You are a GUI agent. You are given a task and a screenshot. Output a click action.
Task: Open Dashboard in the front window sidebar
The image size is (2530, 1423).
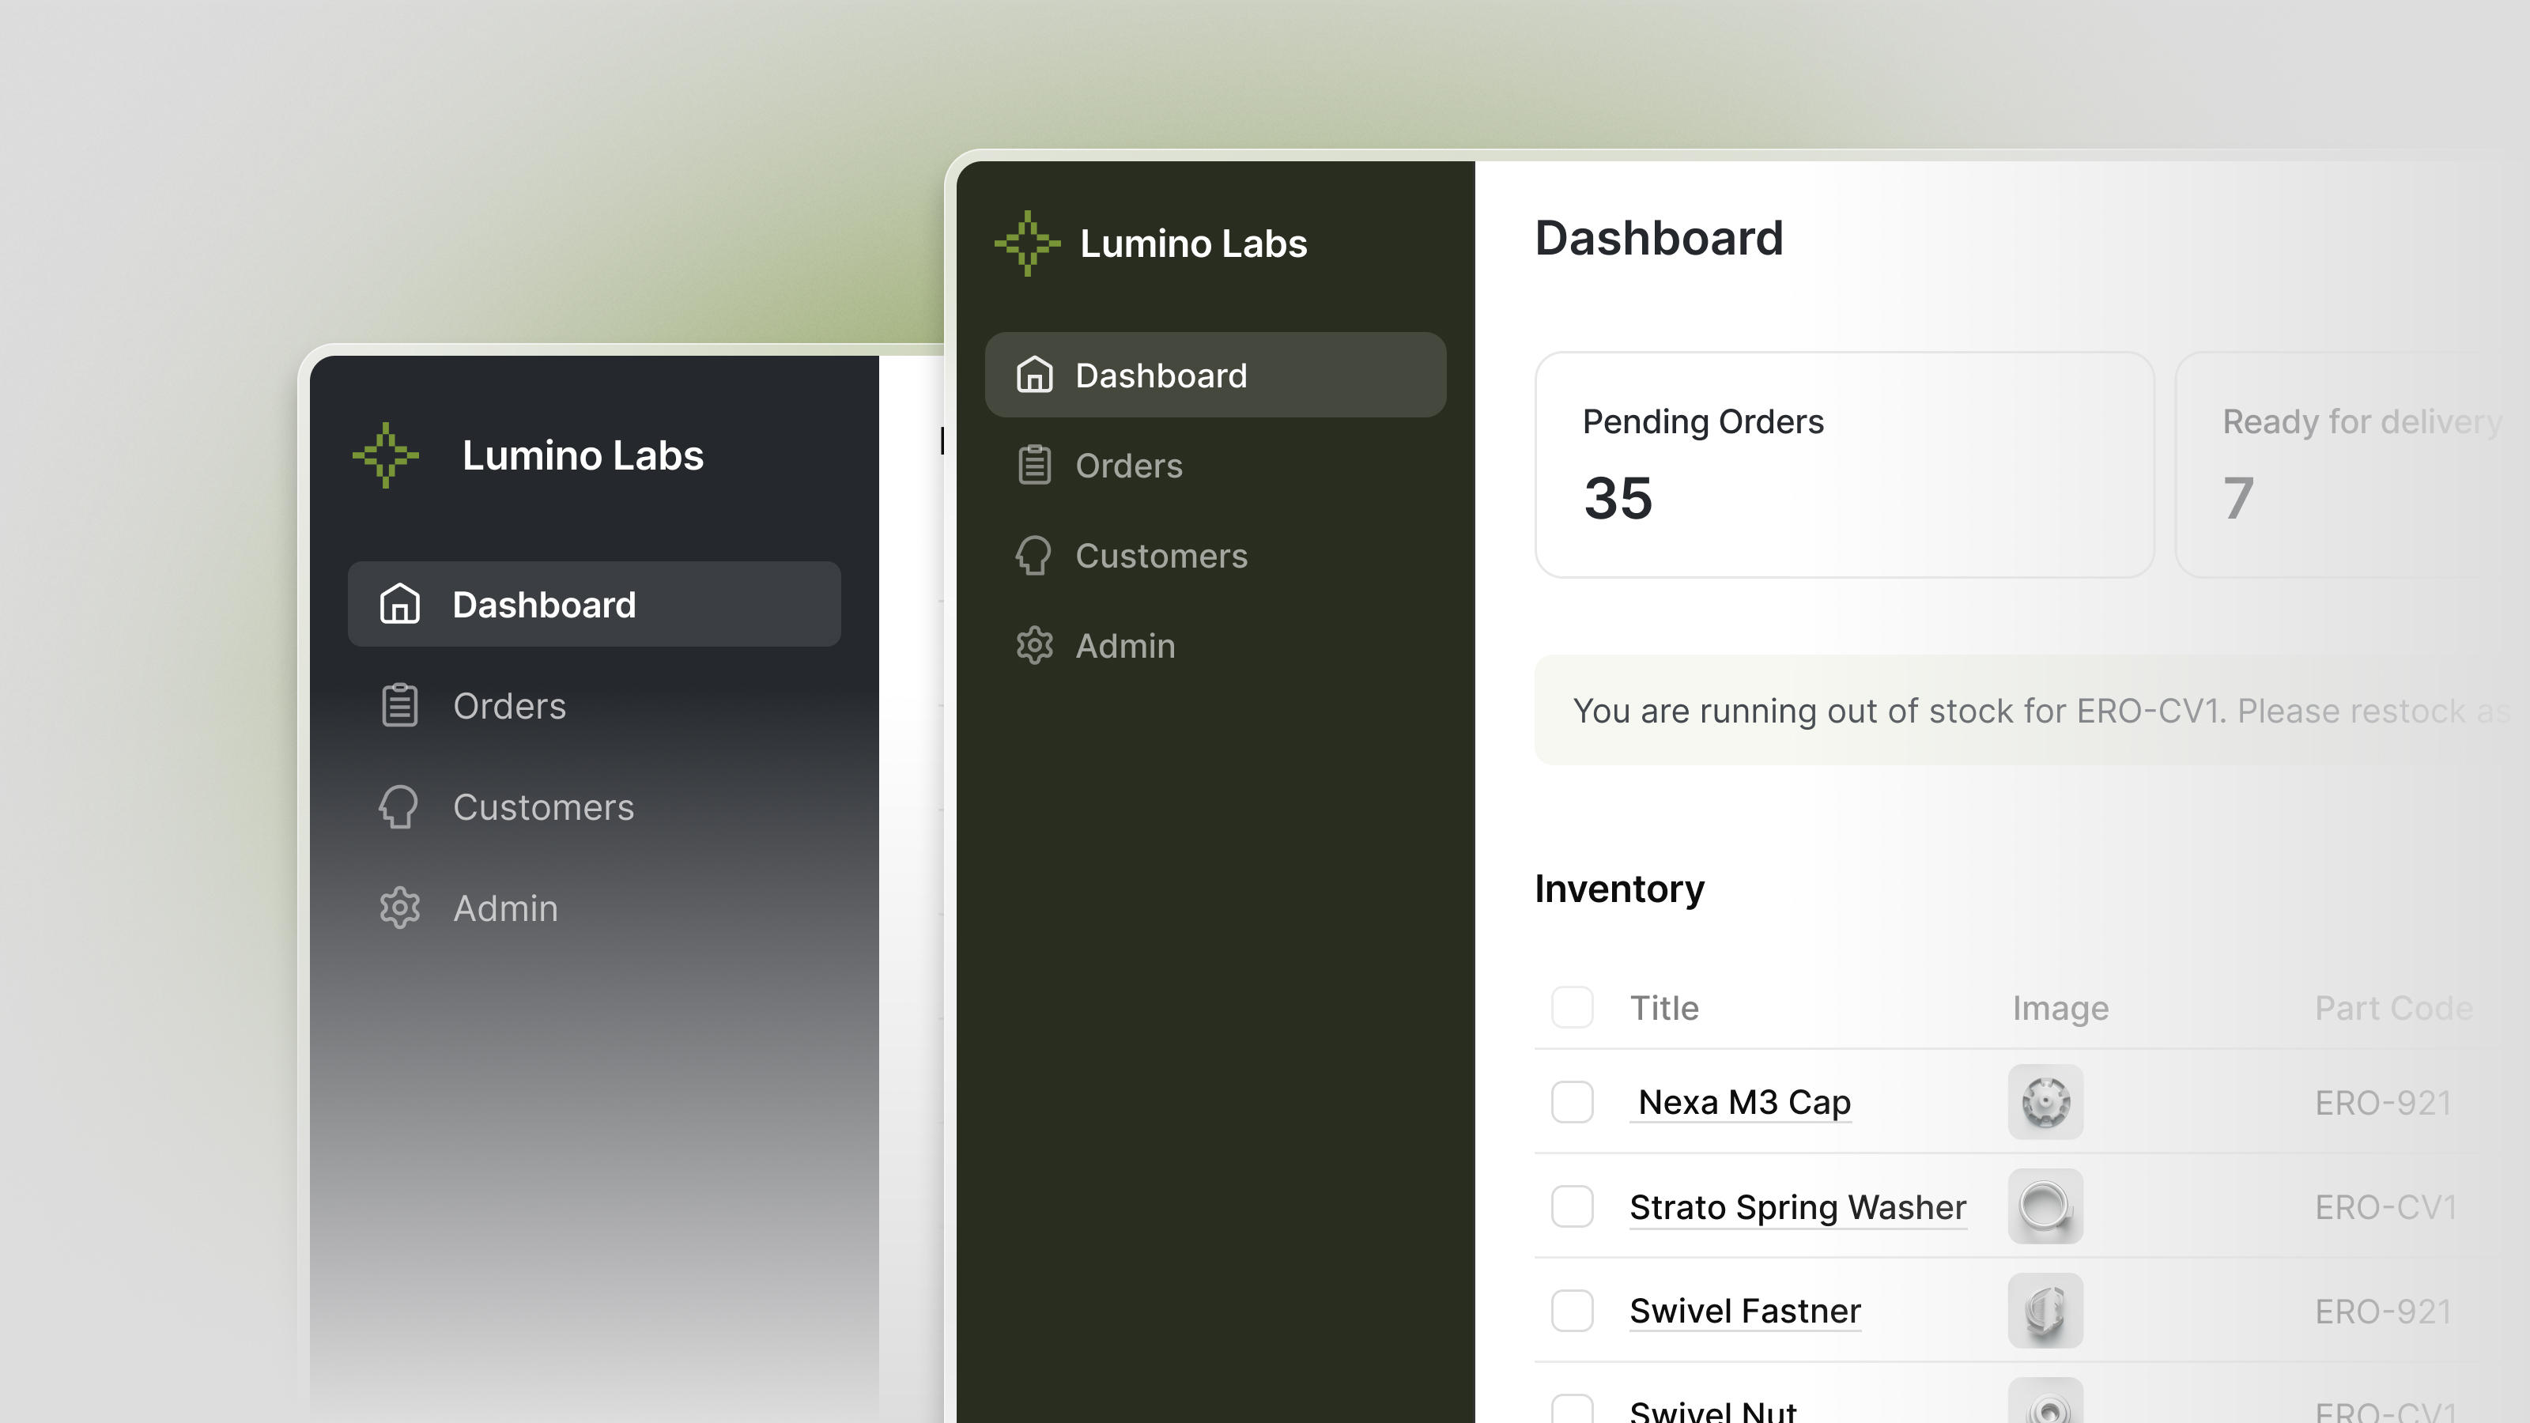click(1215, 374)
